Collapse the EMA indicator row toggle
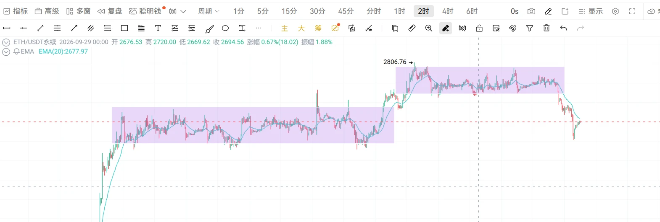 [6, 52]
